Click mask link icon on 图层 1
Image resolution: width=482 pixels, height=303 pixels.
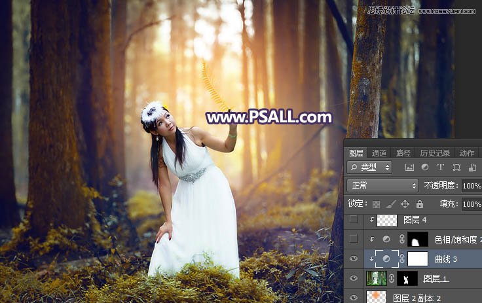392,278
